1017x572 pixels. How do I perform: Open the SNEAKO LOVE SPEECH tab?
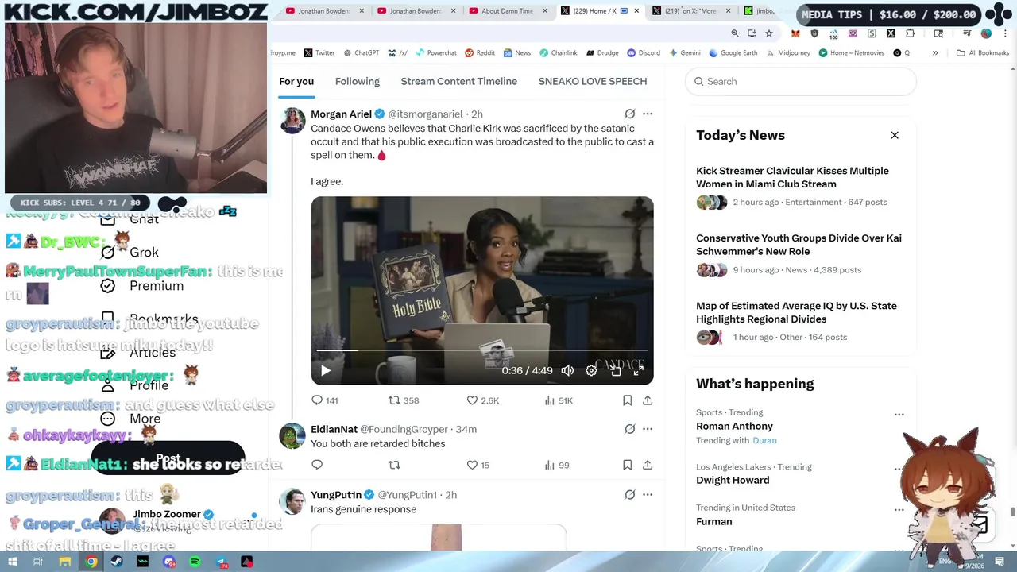(593, 81)
